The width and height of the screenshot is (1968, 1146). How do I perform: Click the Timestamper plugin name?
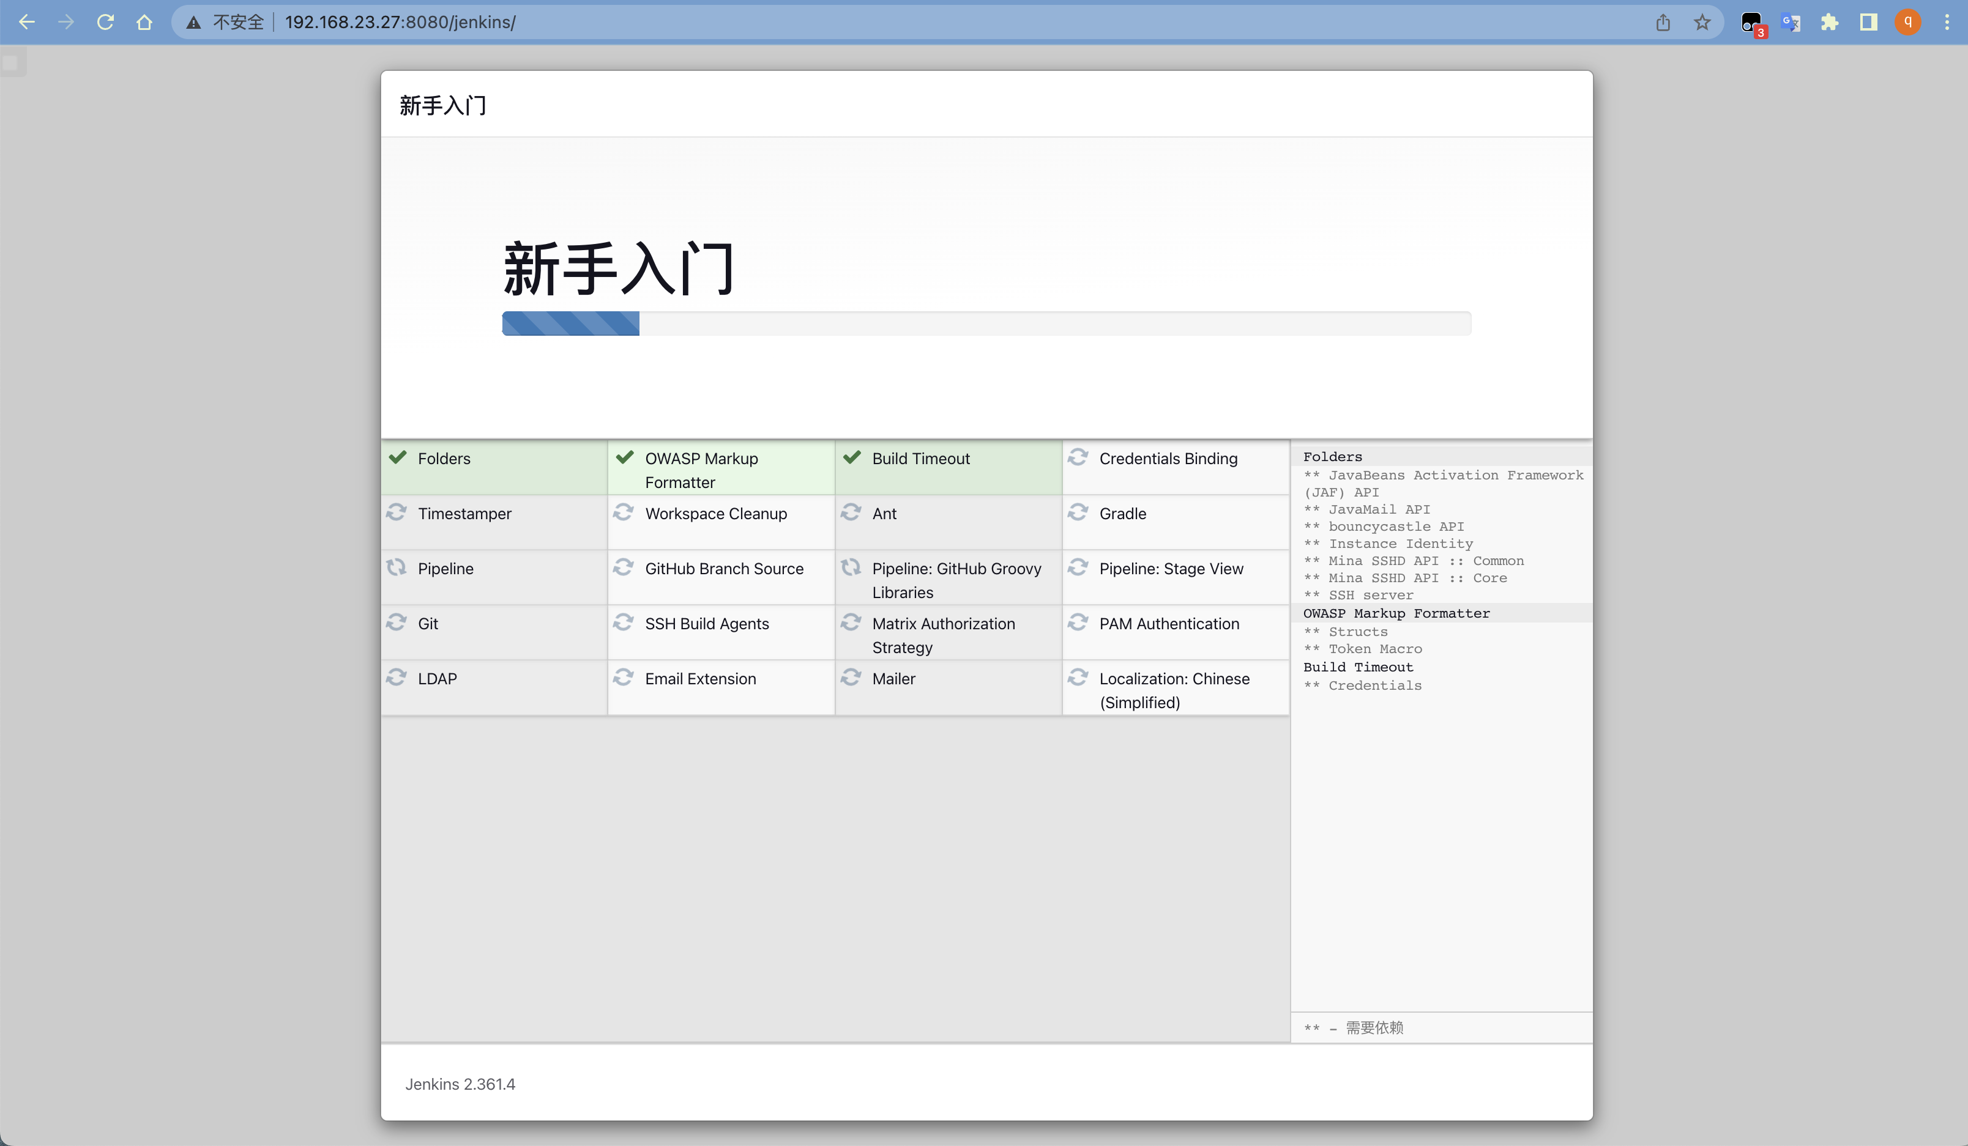464,514
